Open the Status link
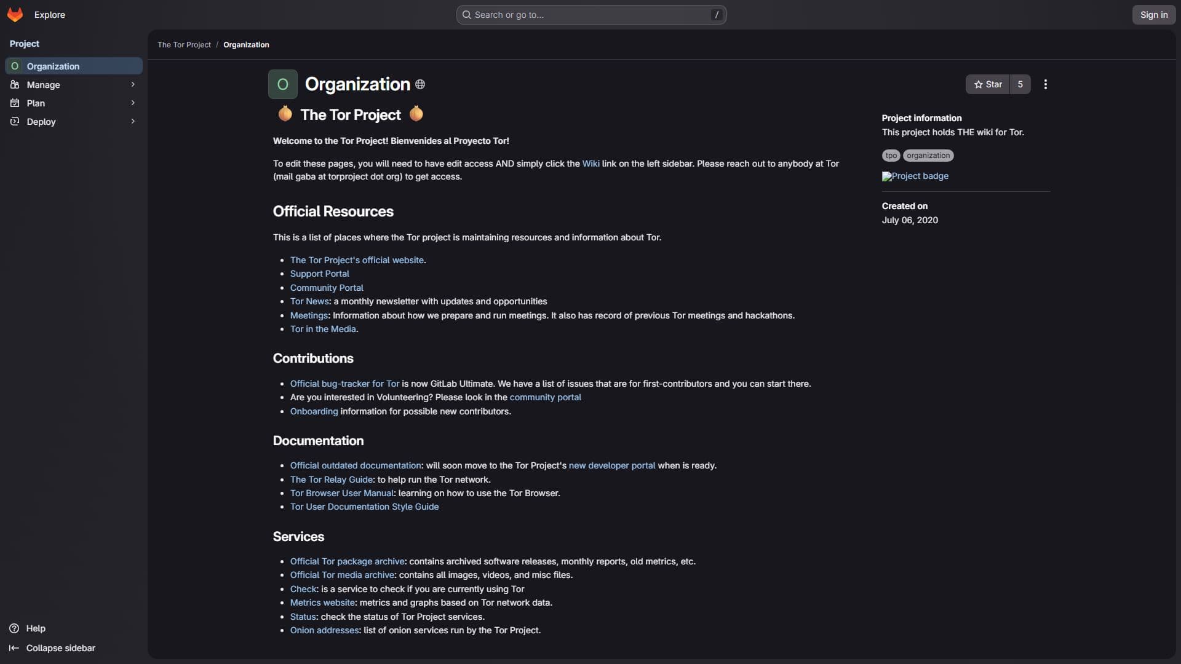Image resolution: width=1181 pixels, height=664 pixels. (303, 617)
